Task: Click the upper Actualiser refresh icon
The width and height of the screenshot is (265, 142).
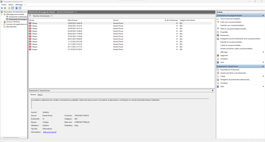Action: point(218,59)
